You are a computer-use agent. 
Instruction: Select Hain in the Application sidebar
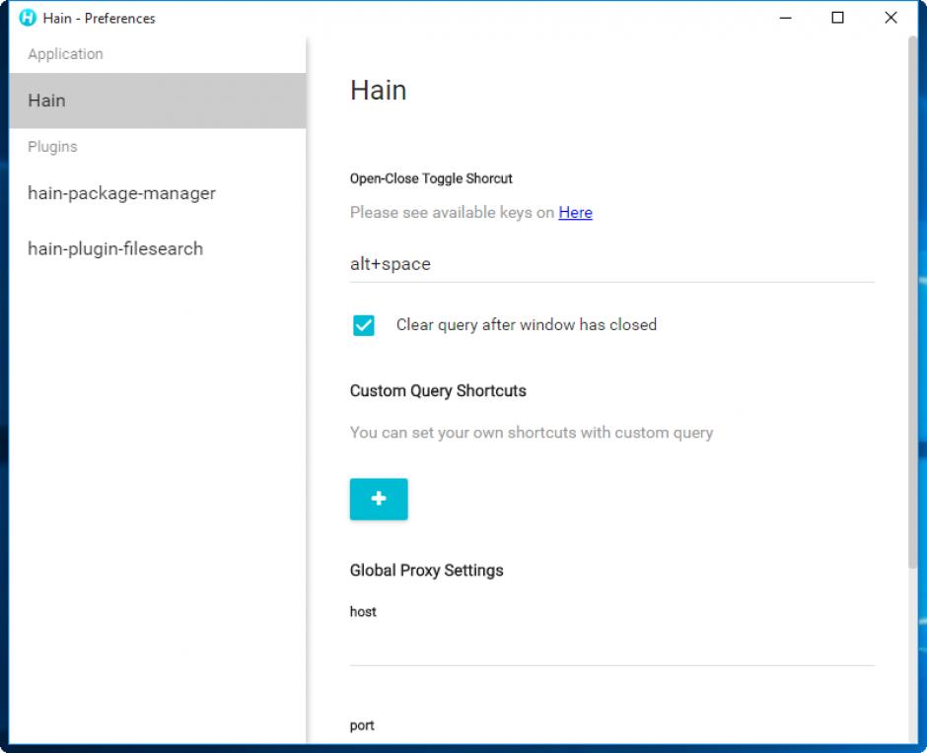coord(157,101)
